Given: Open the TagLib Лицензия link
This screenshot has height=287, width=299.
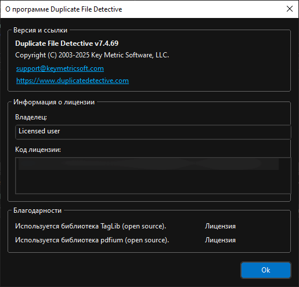Looking at the screenshot, I should point(220,226).
